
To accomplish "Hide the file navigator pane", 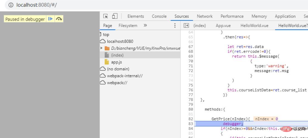I will [x=186, y=26].
